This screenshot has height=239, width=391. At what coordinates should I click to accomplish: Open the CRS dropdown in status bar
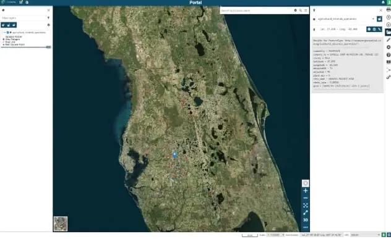click(x=365, y=235)
